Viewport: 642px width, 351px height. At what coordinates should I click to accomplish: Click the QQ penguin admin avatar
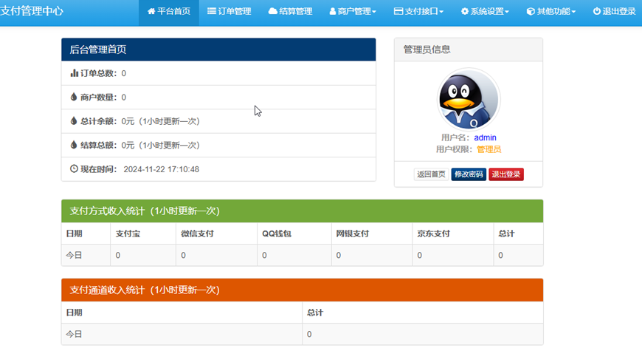469,99
